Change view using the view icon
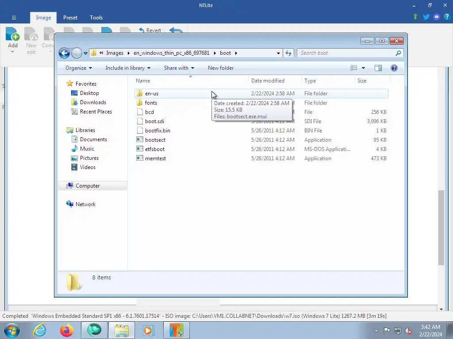 point(354,68)
